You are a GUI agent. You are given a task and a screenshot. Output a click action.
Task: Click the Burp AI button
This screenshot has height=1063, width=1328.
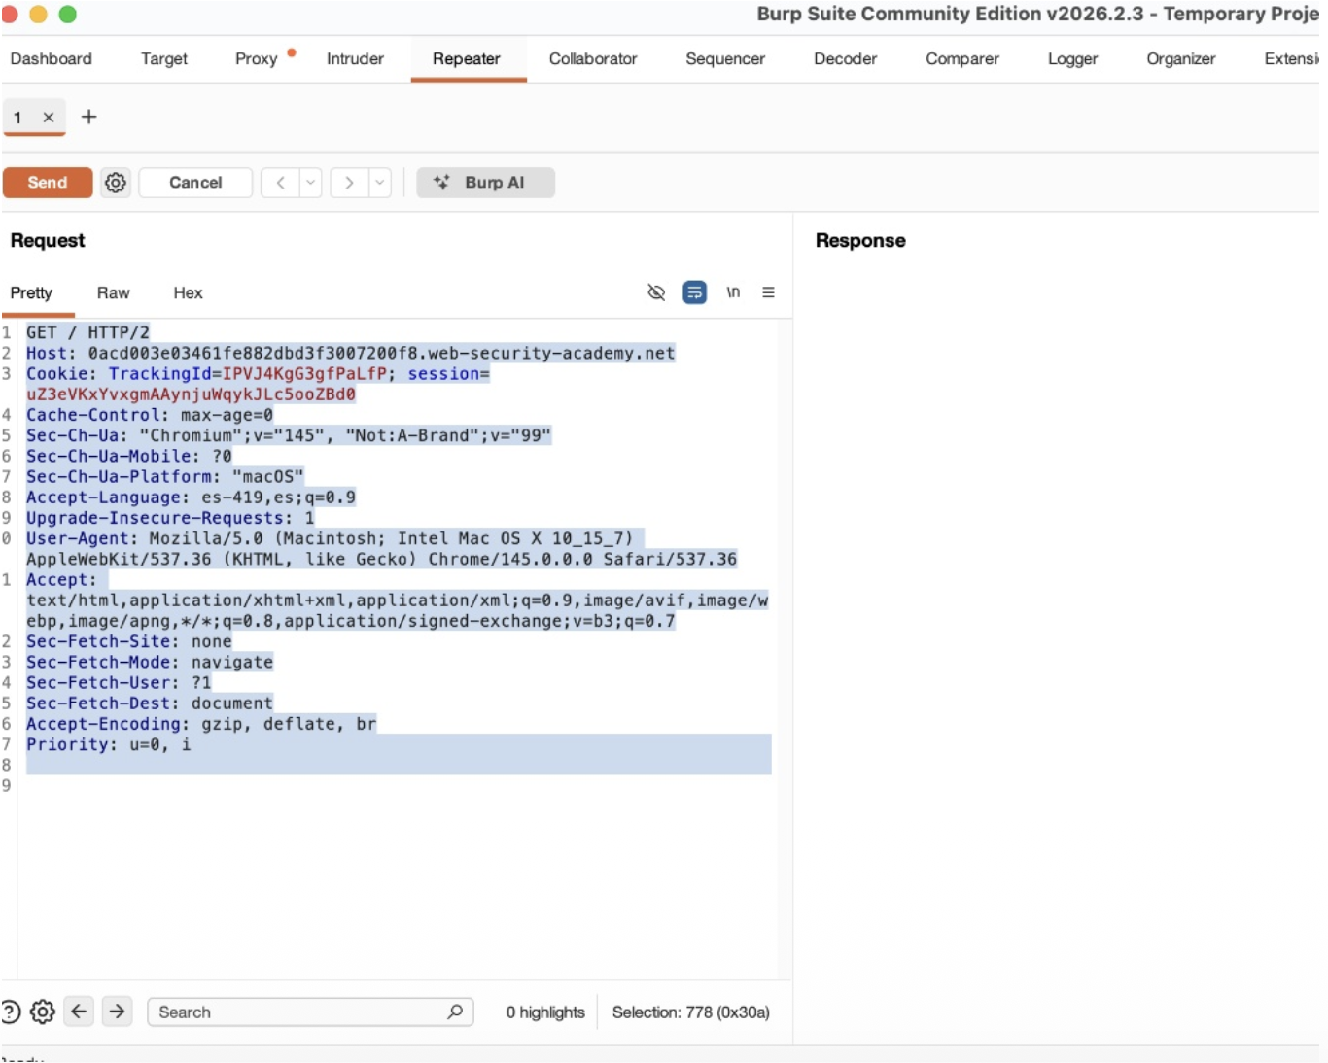coord(485,183)
